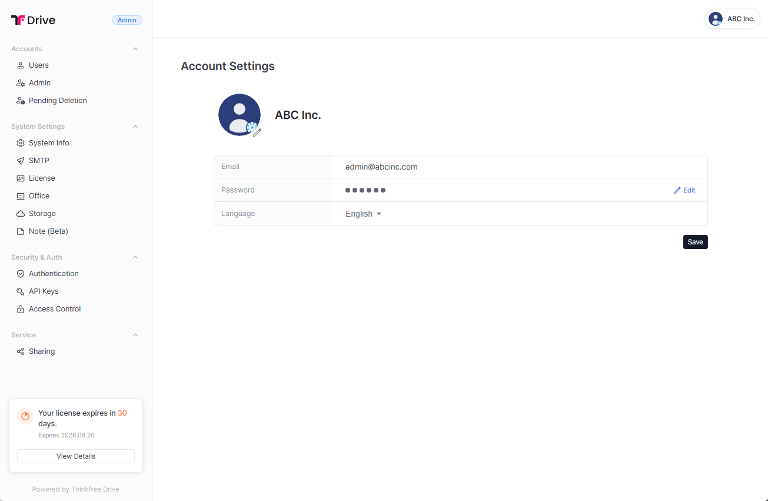The image size is (768, 501).
Task: Click Edit to change password
Action: (684, 190)
